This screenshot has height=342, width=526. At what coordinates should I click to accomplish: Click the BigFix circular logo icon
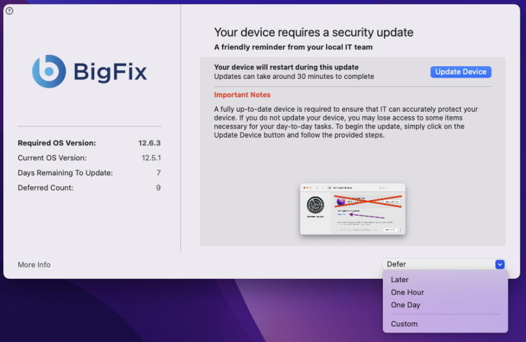tap(49, 71)
